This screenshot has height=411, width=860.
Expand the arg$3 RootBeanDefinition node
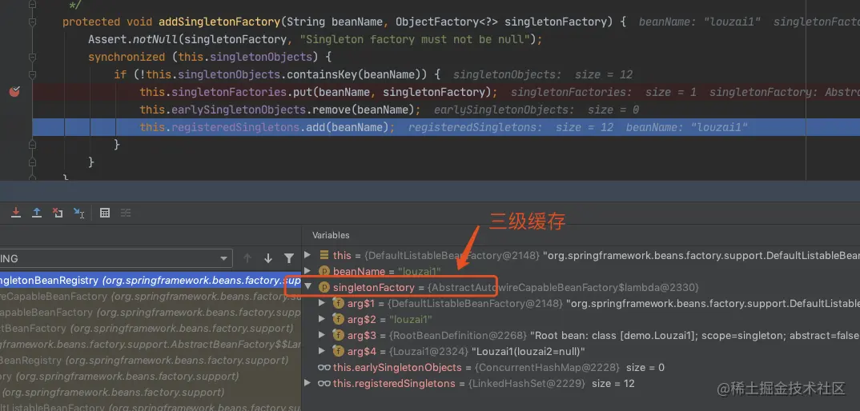click(322, 335)
